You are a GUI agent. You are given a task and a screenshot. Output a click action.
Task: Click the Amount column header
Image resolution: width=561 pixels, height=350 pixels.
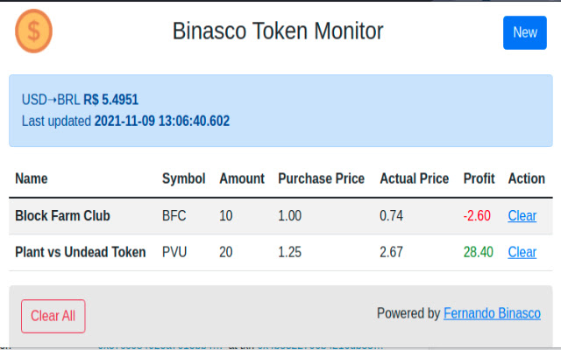(x=241, y=178)
